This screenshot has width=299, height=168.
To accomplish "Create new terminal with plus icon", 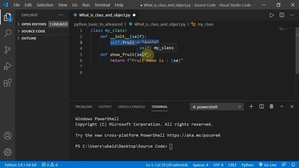I will point(251,106).
